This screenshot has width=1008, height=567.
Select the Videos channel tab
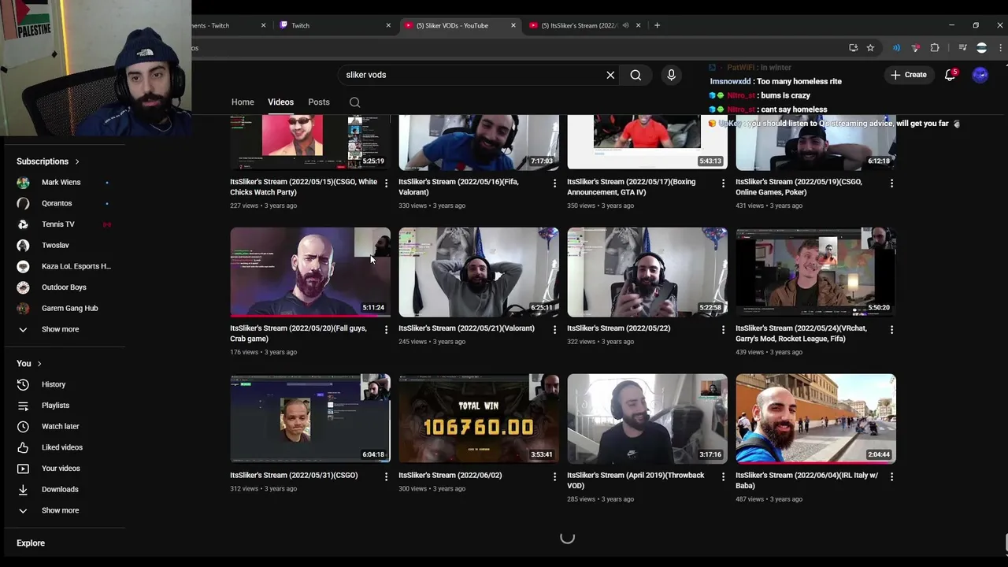[280, 102]
